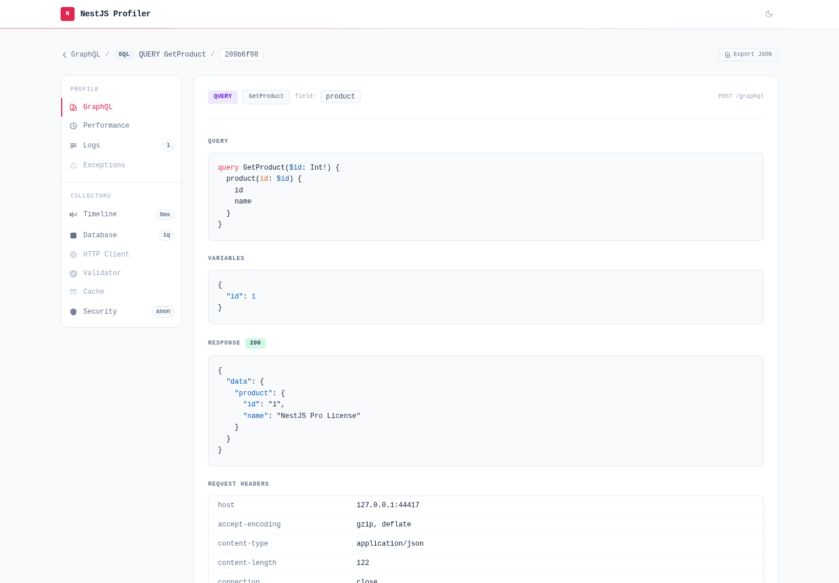The image size is (839, 583).
Task: Open the Database collector
Action: tap(121, 236)
